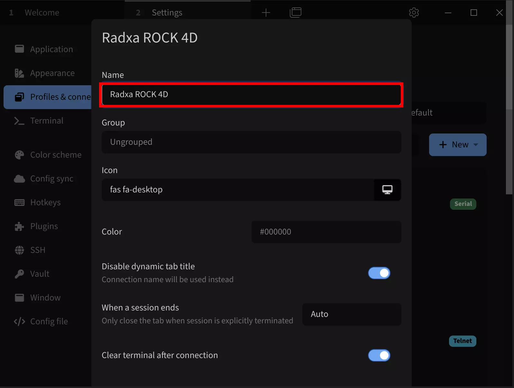Image resolution: width=514 pixels, height=388 pixels.
Task: Click the split pane icon beside plus
Action: [x=295, y=13]
